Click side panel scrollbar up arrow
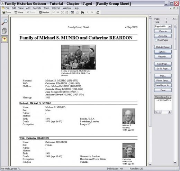 click(175, 26)
